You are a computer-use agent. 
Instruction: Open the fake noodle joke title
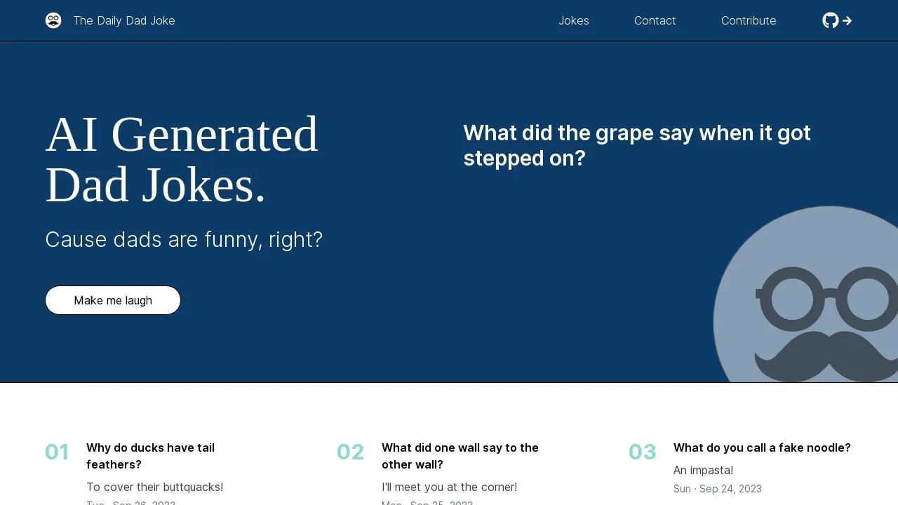click(761, 447)
